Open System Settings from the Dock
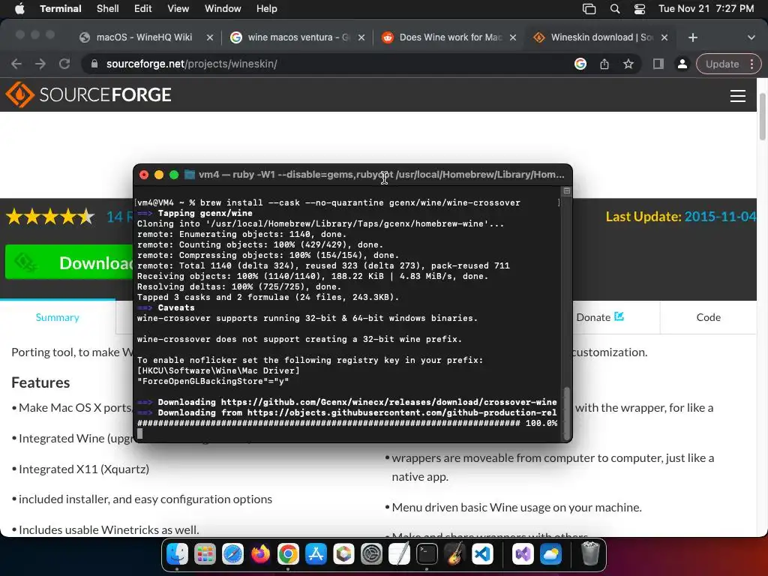Viewport: 768px width, 576px height. tap(371, 554)
